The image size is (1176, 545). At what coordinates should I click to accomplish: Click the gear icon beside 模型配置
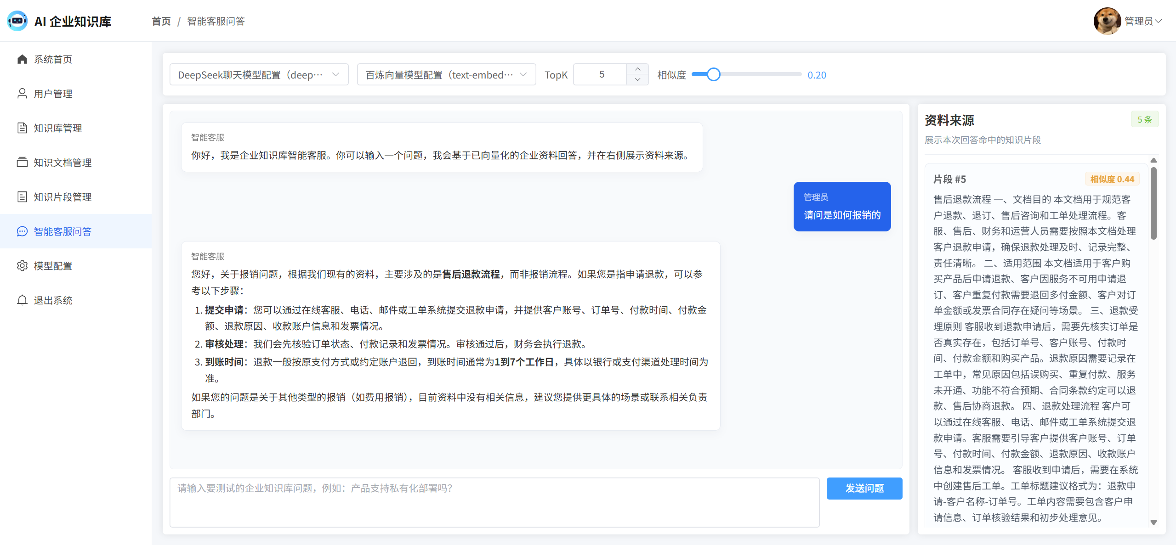pyautogui.click(x=22, y=266)
